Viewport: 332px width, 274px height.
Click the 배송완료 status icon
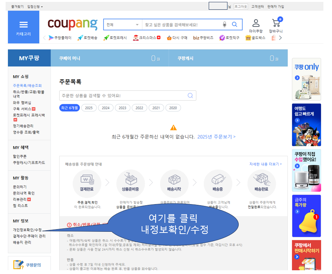tap(262, 184)
